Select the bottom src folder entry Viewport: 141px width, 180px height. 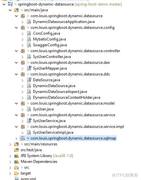pyautogui.click(x=27, y=168)
